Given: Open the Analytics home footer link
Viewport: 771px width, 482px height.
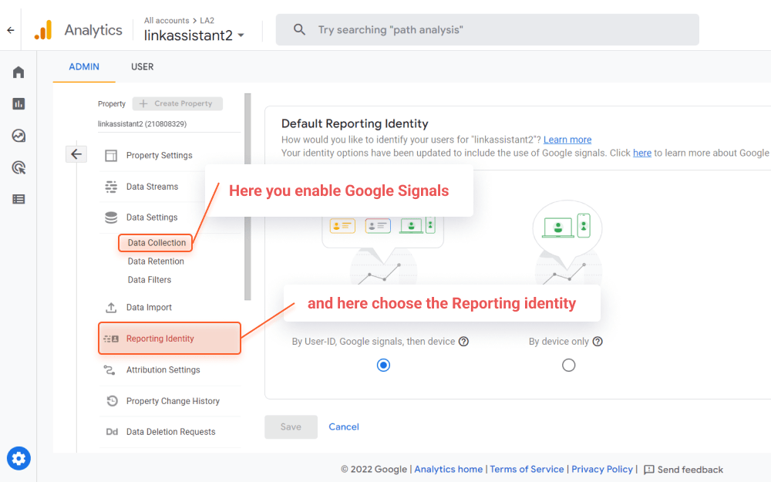Looking at the screenshot, I should [x=449, y=469].
